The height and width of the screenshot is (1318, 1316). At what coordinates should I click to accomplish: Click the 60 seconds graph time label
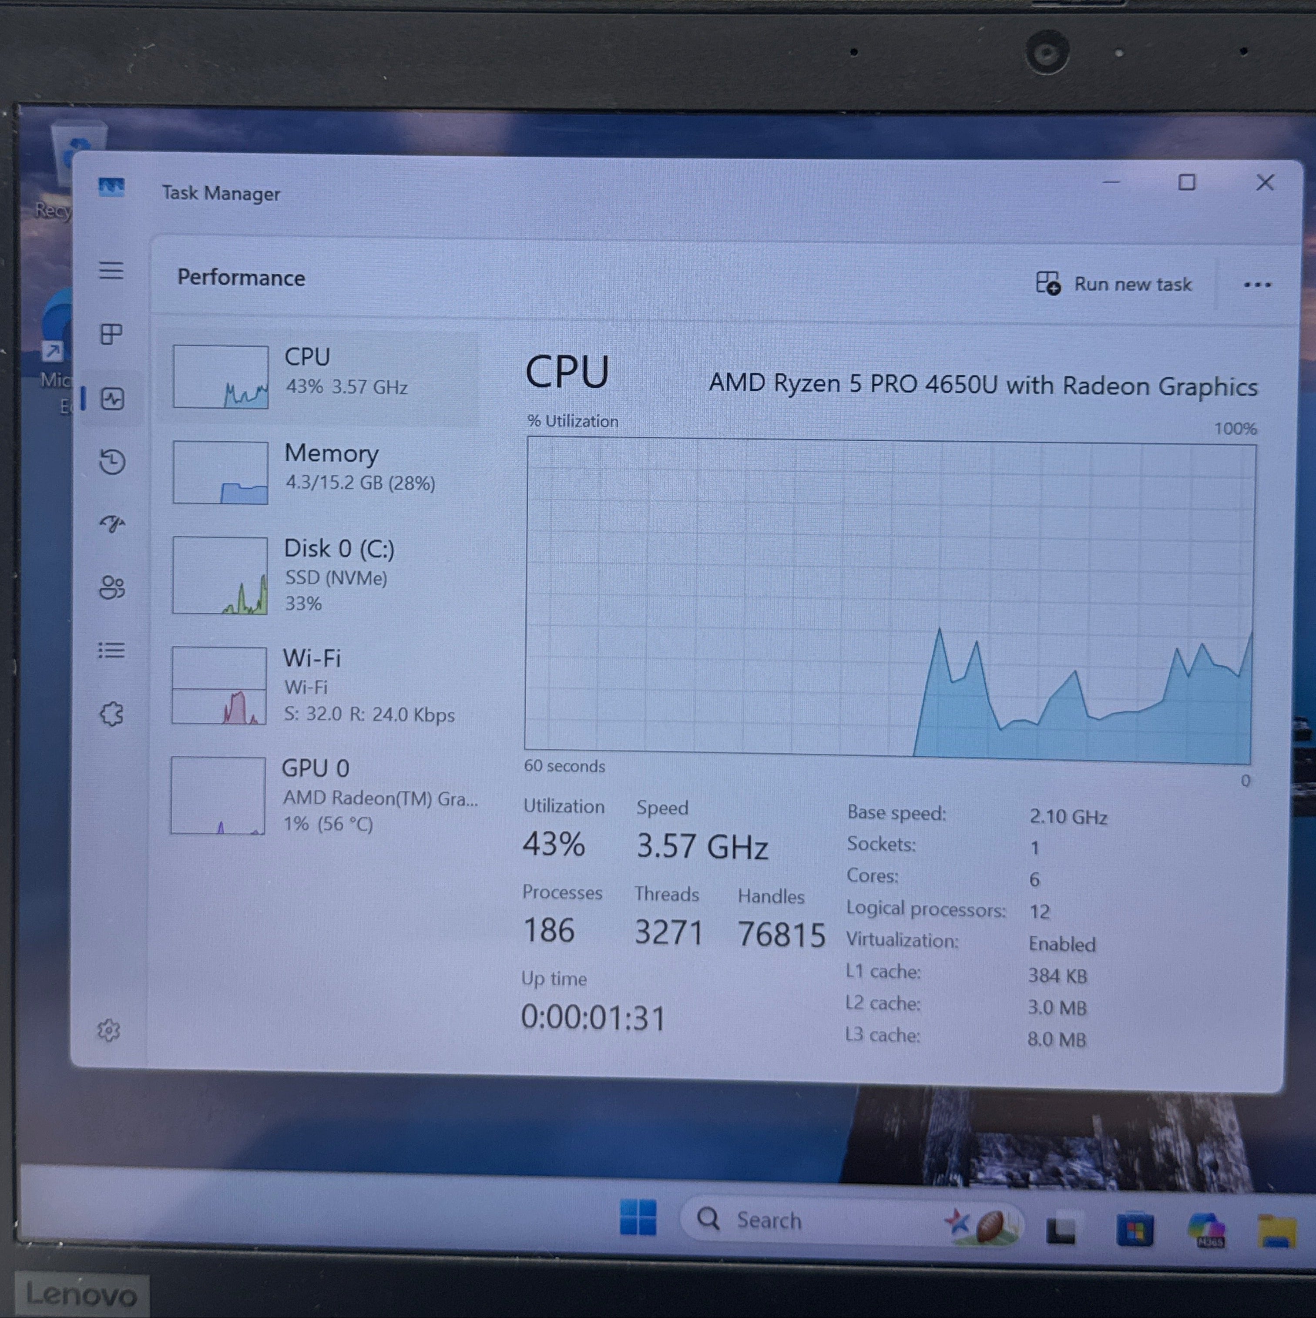pos(564,766)
